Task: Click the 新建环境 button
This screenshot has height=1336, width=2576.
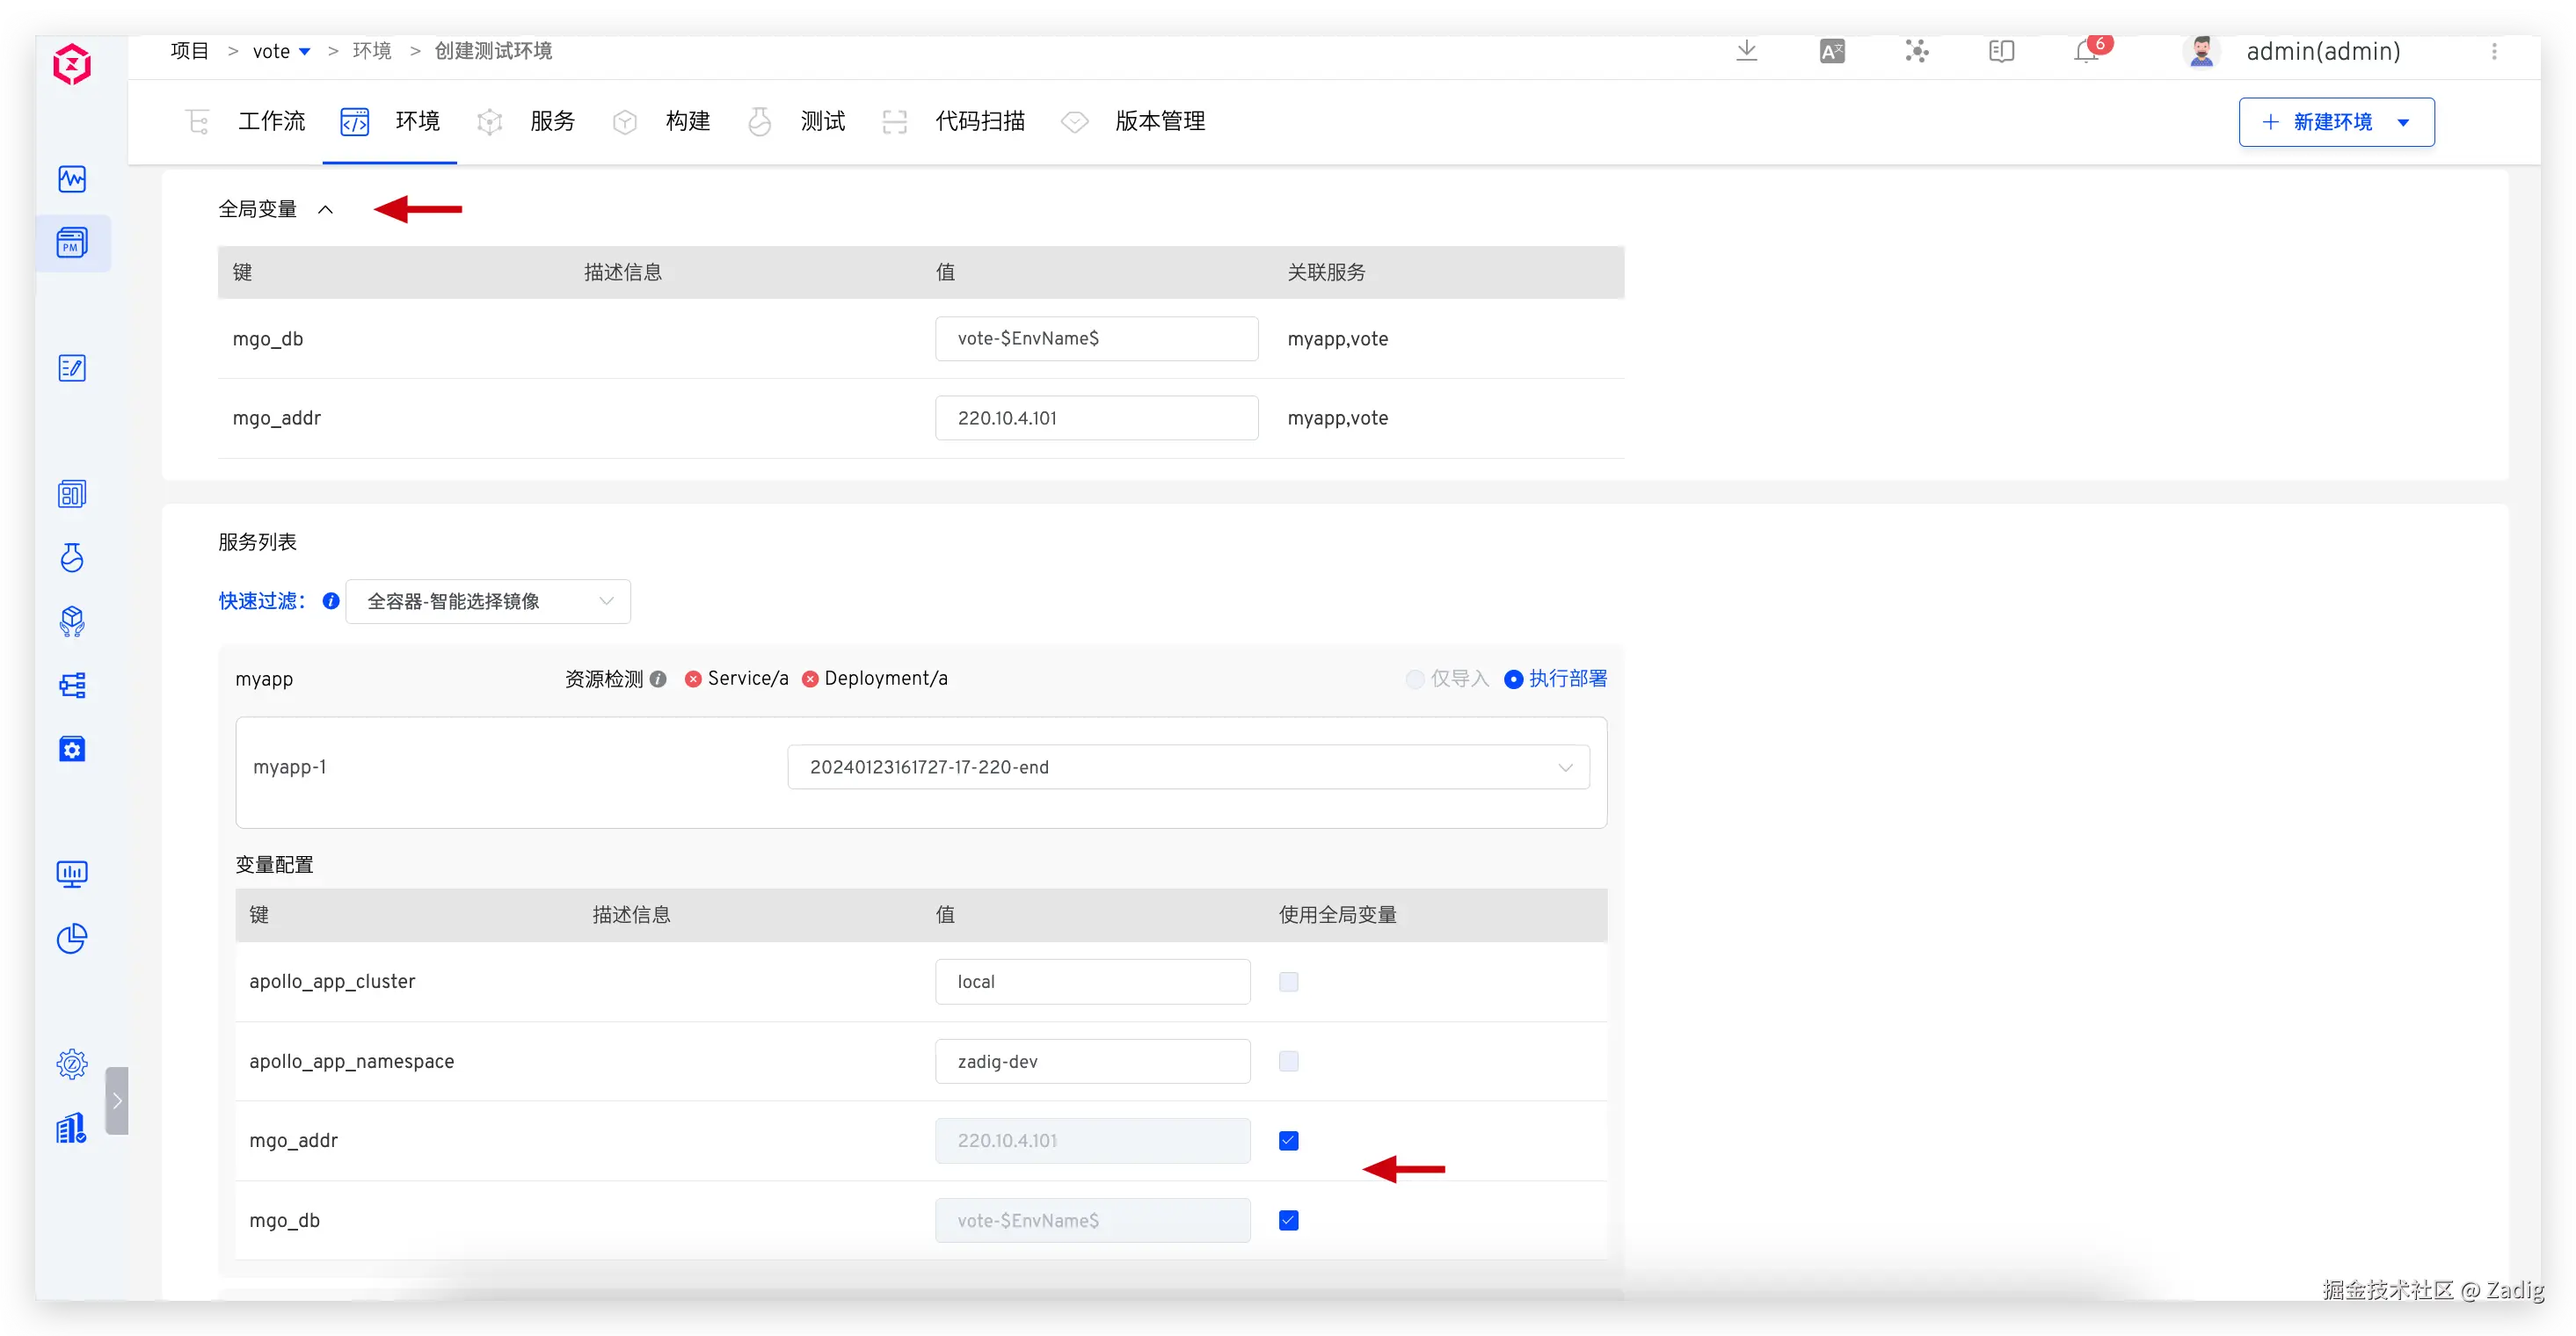Action: [2320, 122]
